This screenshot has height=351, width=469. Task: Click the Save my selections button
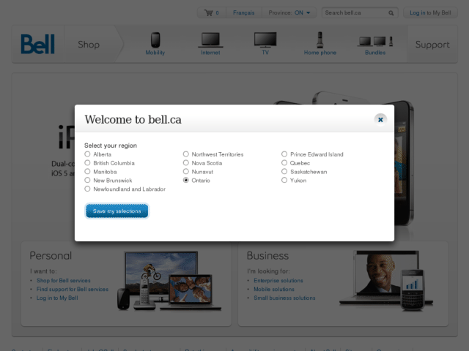[117, 211]
